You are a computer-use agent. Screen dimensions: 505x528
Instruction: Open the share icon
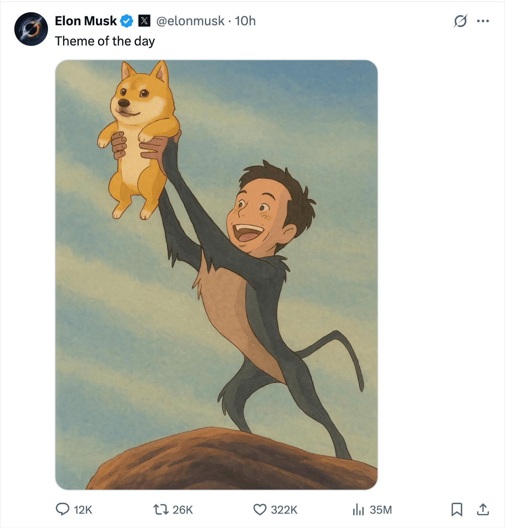[483, 510]
